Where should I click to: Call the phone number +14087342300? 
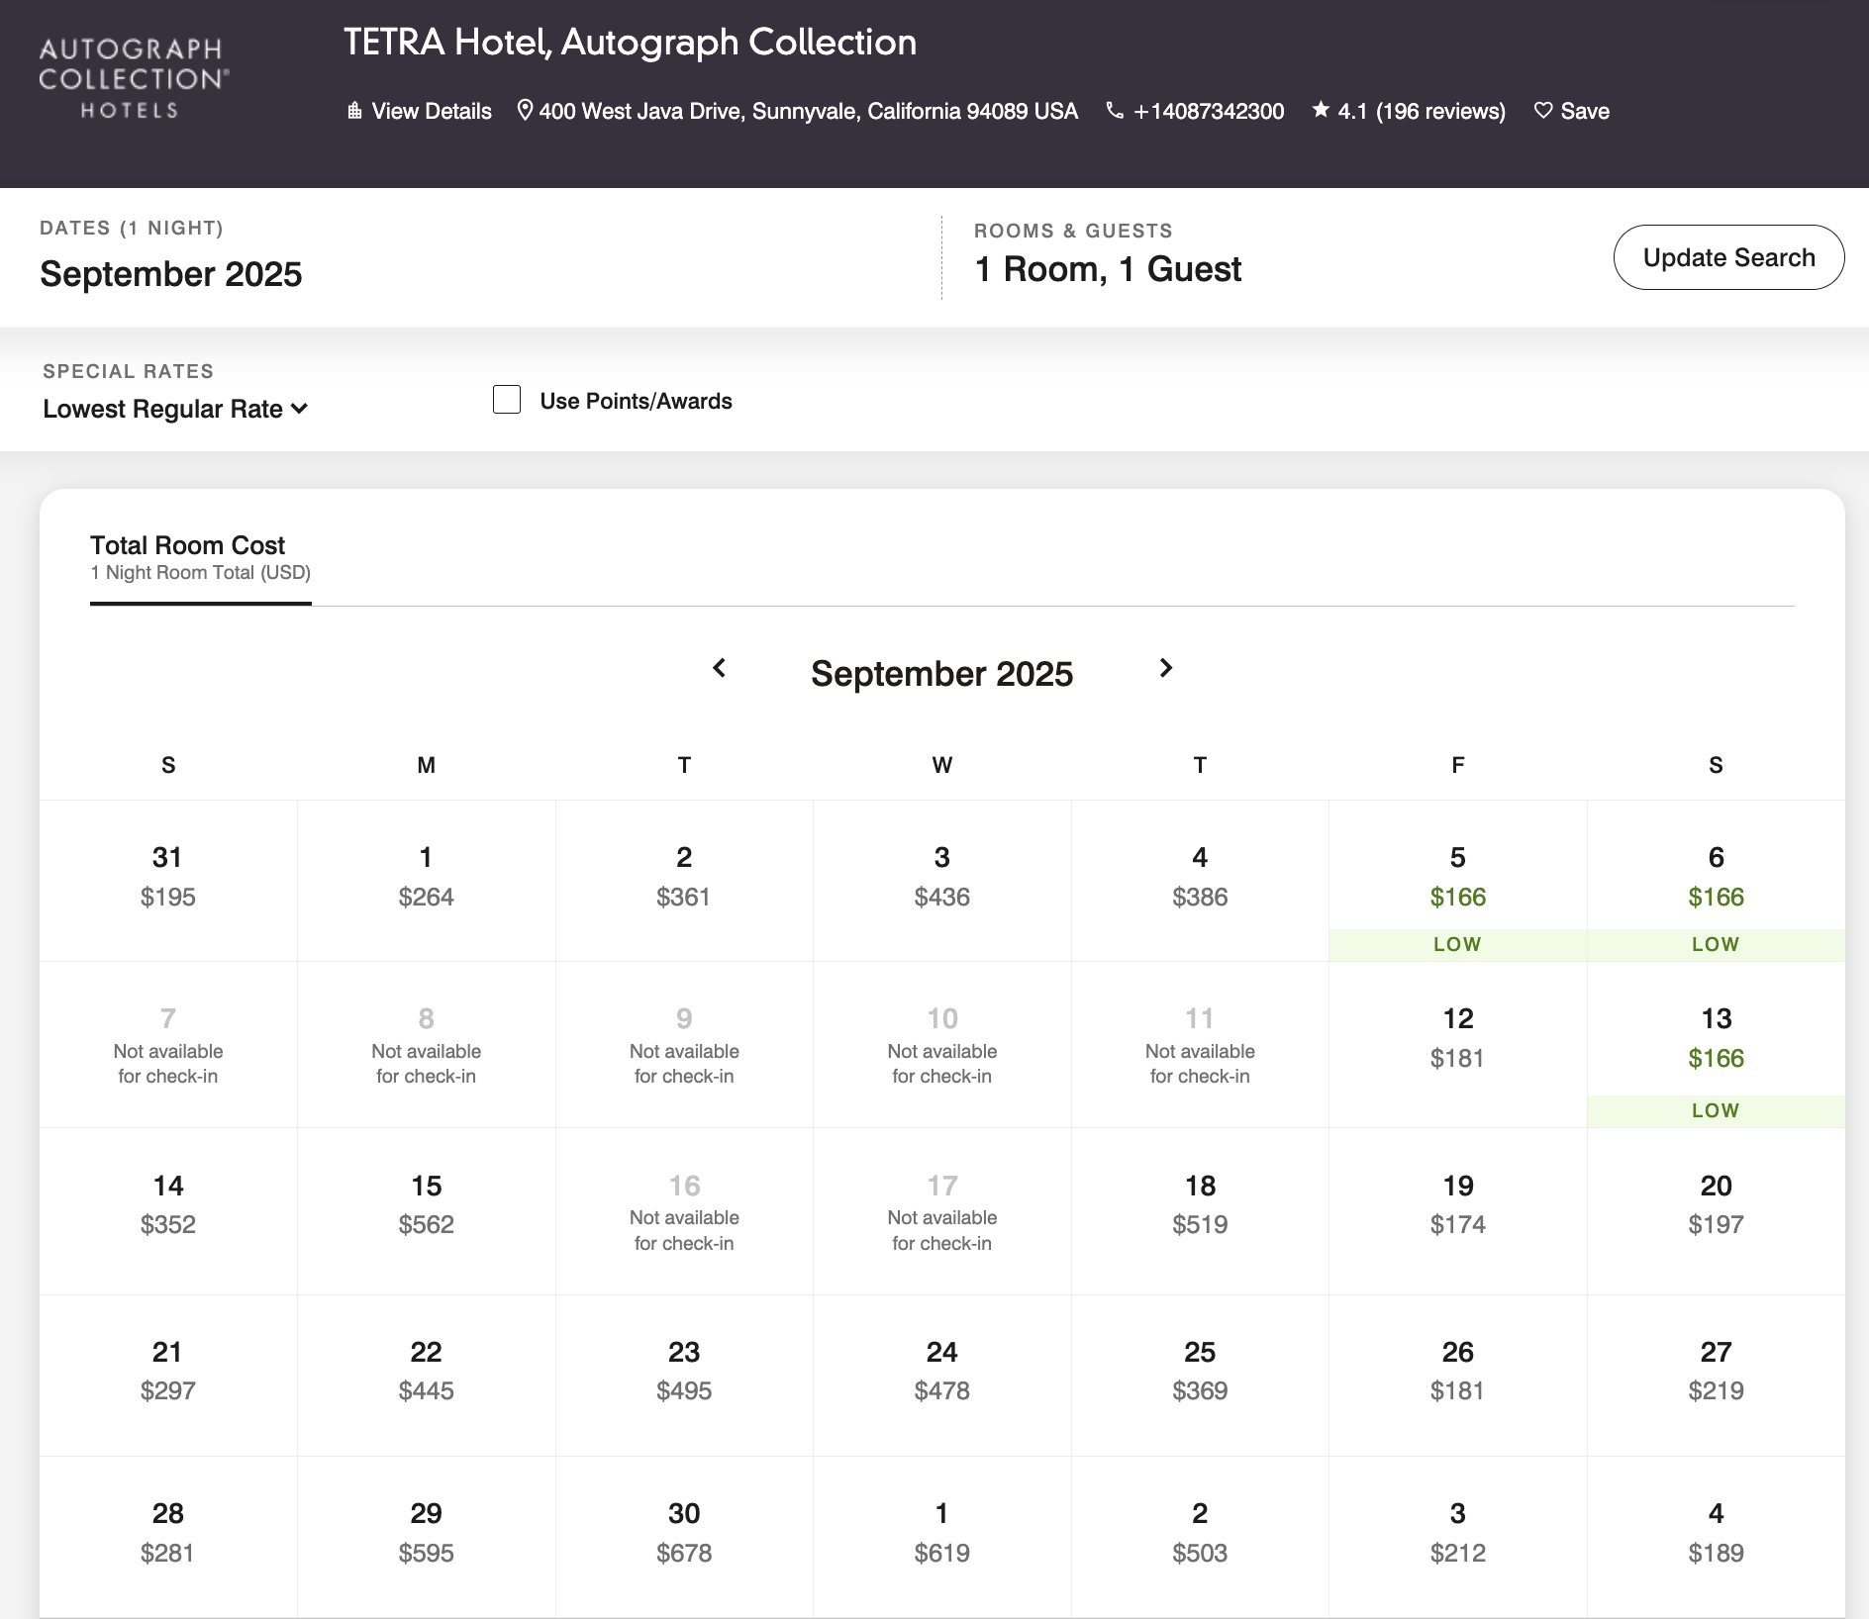(1209, 111)
